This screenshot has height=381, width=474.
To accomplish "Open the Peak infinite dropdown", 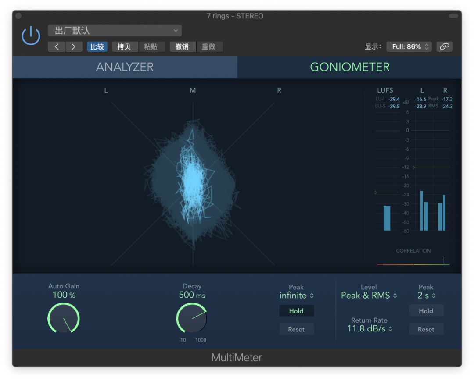I will point(296,295).
